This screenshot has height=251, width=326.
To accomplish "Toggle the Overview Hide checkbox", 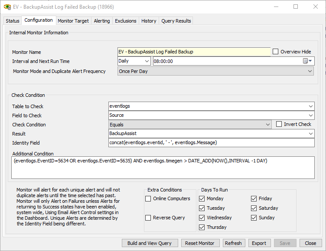I will (276, 52).
